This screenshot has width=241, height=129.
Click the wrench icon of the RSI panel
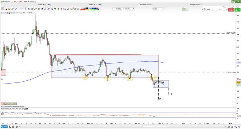[23, 109]
